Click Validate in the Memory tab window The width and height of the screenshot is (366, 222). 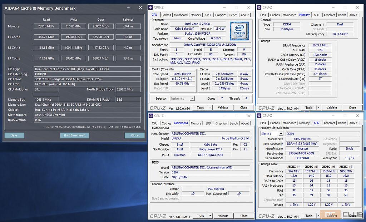pyautogui.click(x=332, y=107)
